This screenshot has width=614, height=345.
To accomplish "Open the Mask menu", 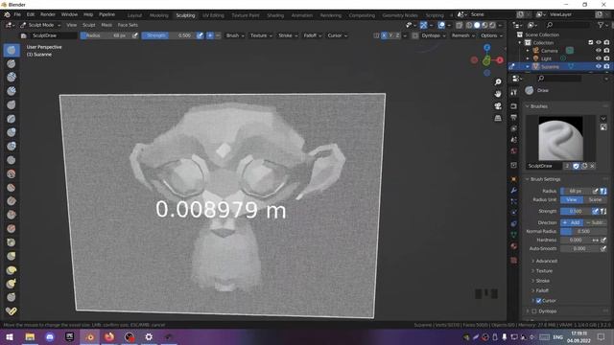I will (106, 25).
